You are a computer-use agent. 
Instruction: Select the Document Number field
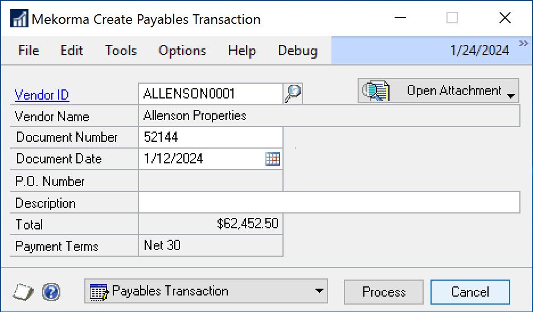(210, 137)
